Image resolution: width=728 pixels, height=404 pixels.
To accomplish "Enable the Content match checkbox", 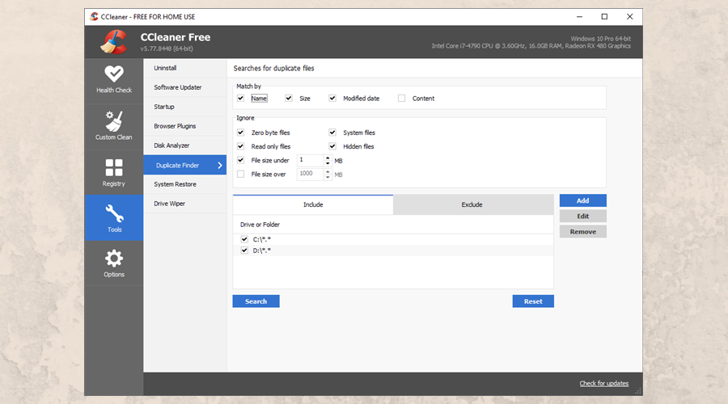I will pyautogui.click(x=401, y=99).
